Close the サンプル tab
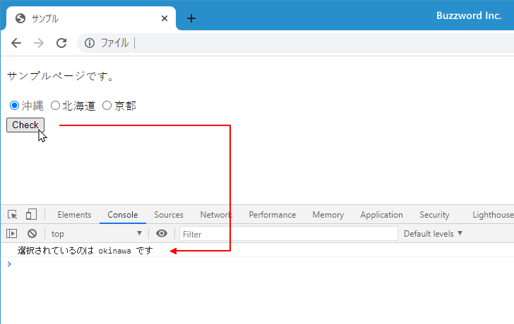514x324 pixels. point(165,18)
